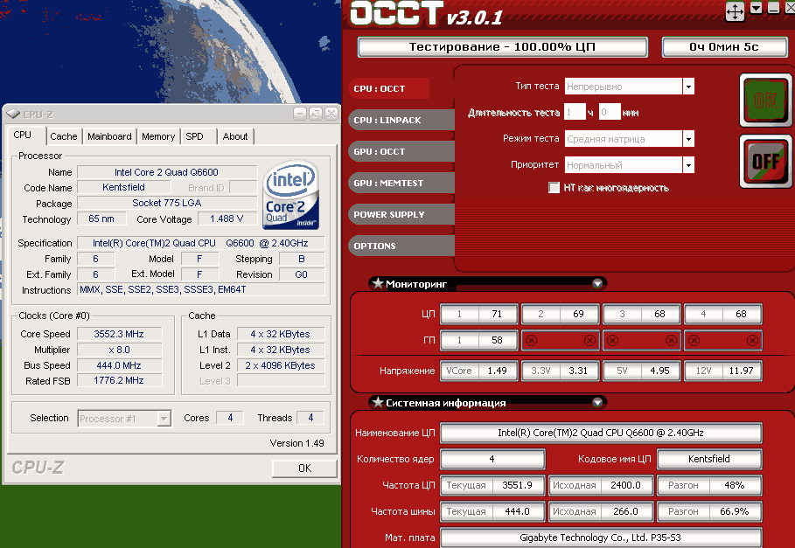Switch to the Mainboard tab in CPU-Z
The image size is (795, 548).
coord(109,136)
